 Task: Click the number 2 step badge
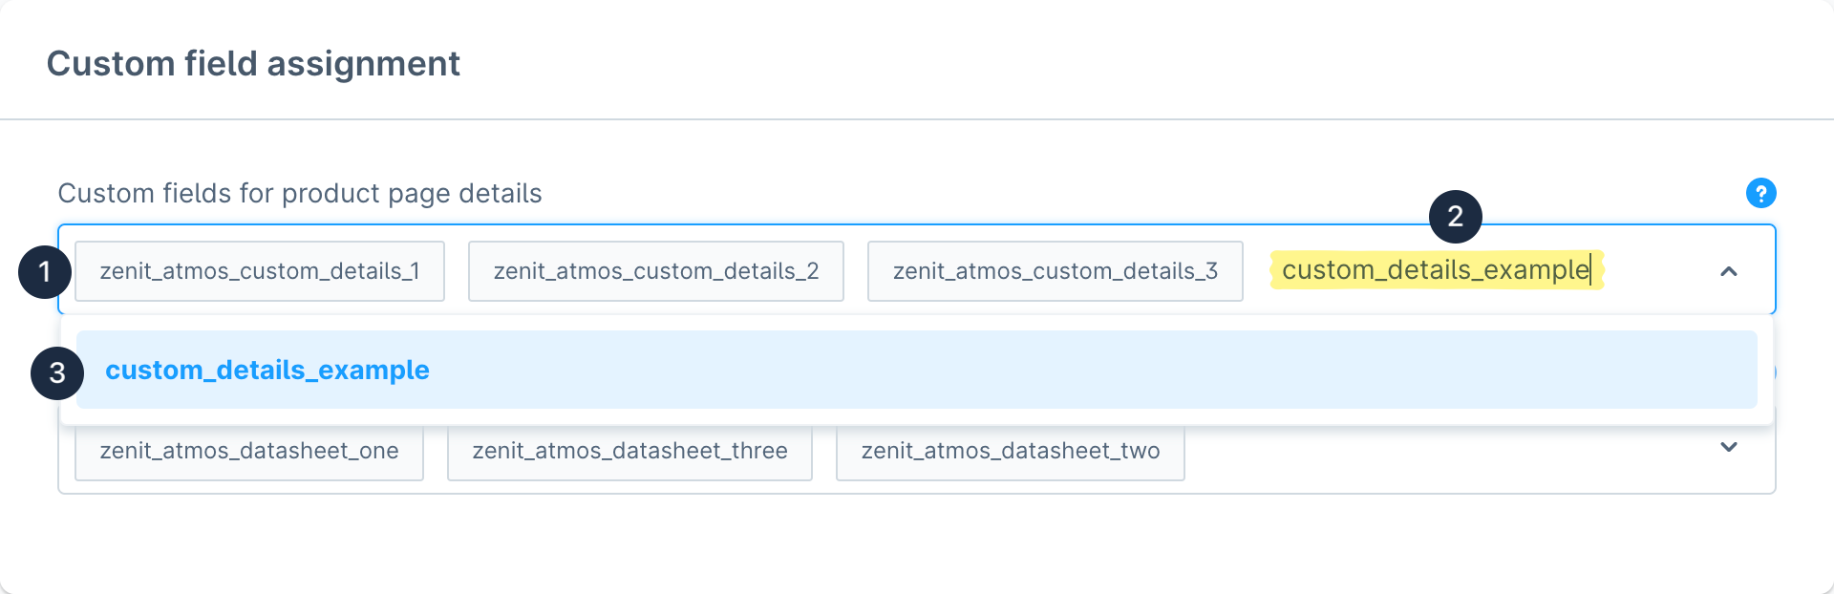pyautogui.click(x=1455, y=217)
